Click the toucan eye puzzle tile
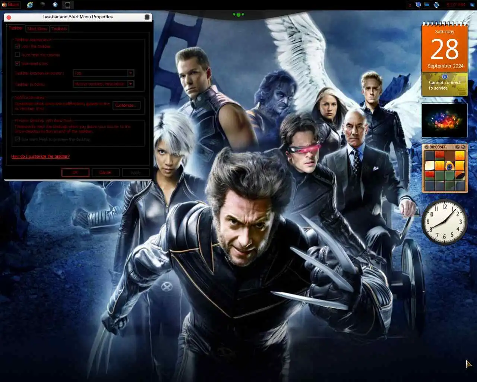 click(450, 166)
